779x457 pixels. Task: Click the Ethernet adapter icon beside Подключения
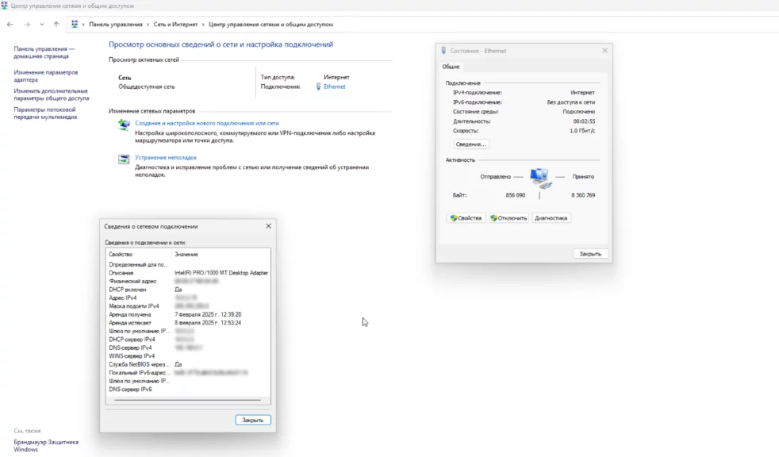coord(318,86)
